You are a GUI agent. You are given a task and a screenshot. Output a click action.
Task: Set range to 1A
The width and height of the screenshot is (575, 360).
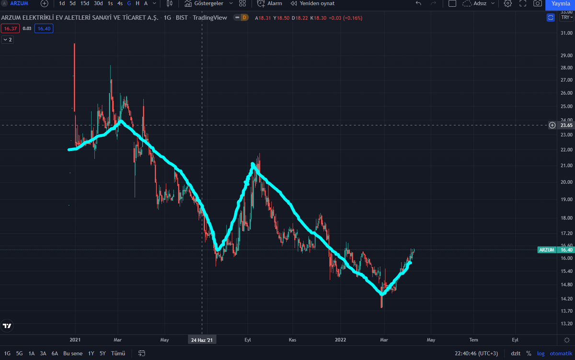[32, 353]
